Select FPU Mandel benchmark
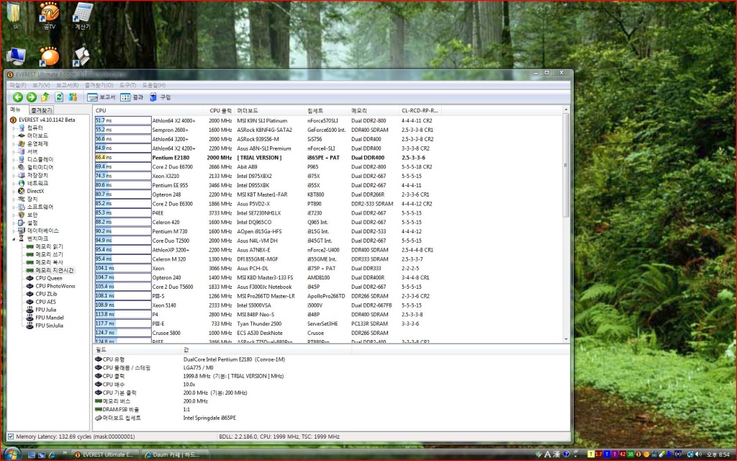This screenshot has height=461, width=737. click(45, 318)
